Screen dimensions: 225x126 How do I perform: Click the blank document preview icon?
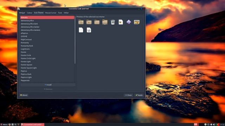click(x=81, y=30)
